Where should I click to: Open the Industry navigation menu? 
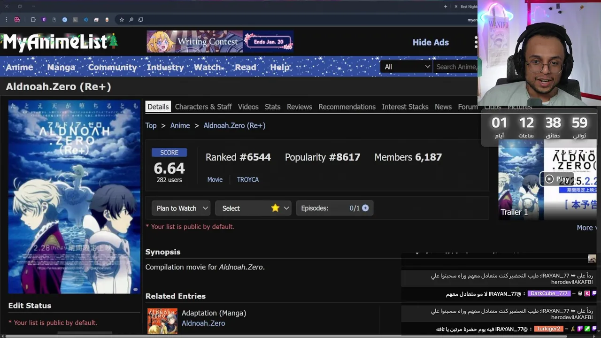(165, 67)
